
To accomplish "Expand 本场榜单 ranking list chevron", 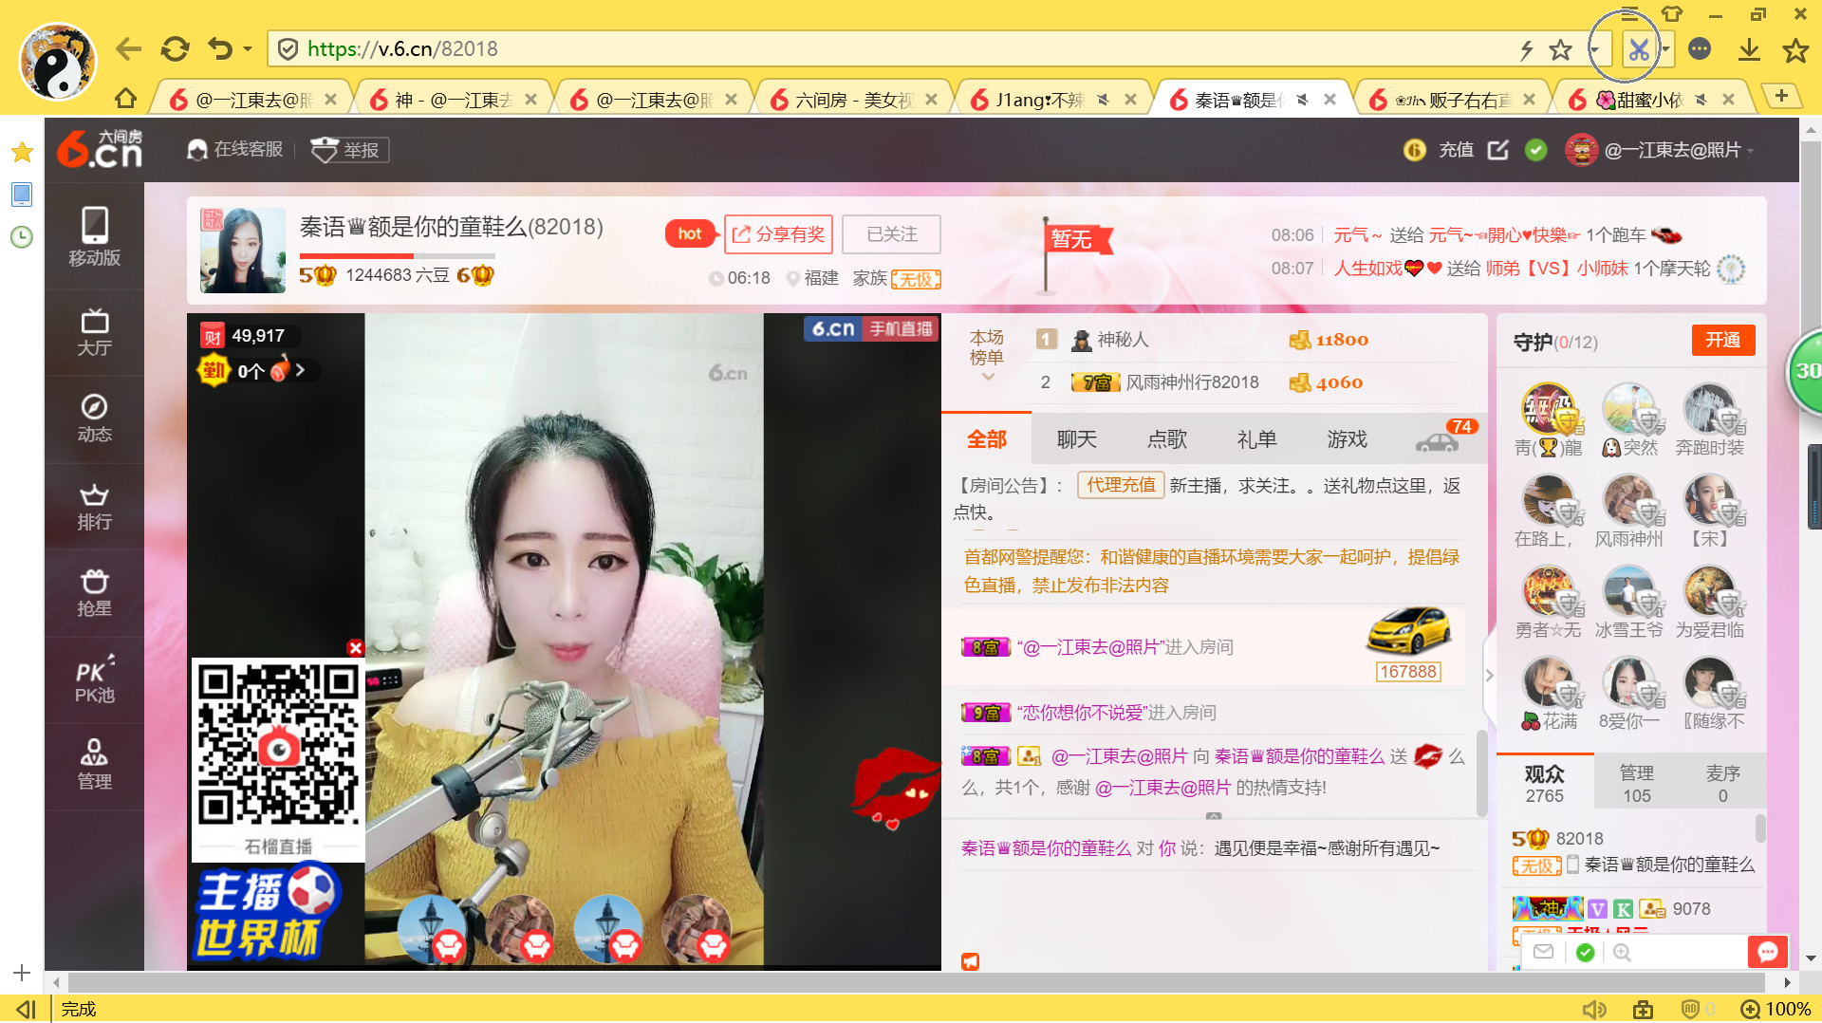I will (987, 377).
